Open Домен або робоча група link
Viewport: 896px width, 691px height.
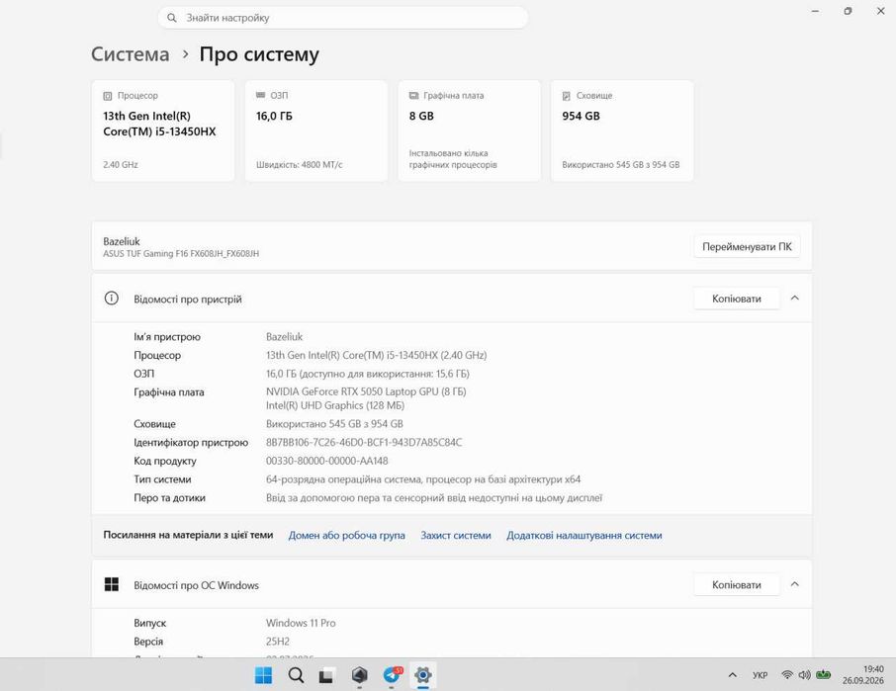point(346,536)
